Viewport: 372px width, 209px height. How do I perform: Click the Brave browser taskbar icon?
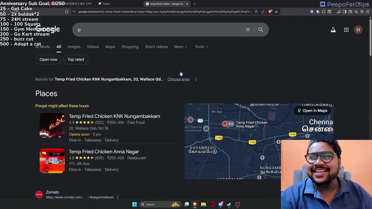tap(195, 204)
